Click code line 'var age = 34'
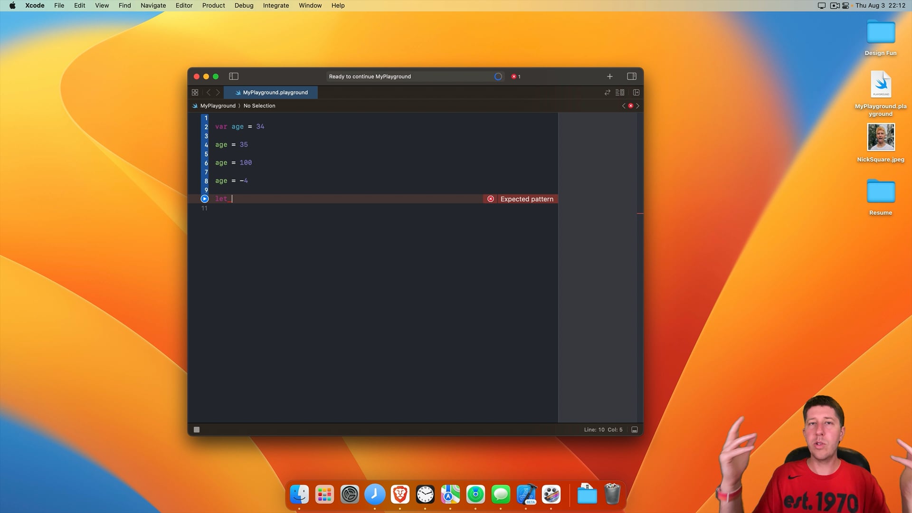The width and height of the screenshot is (912, 513). (x=240, y=127)
